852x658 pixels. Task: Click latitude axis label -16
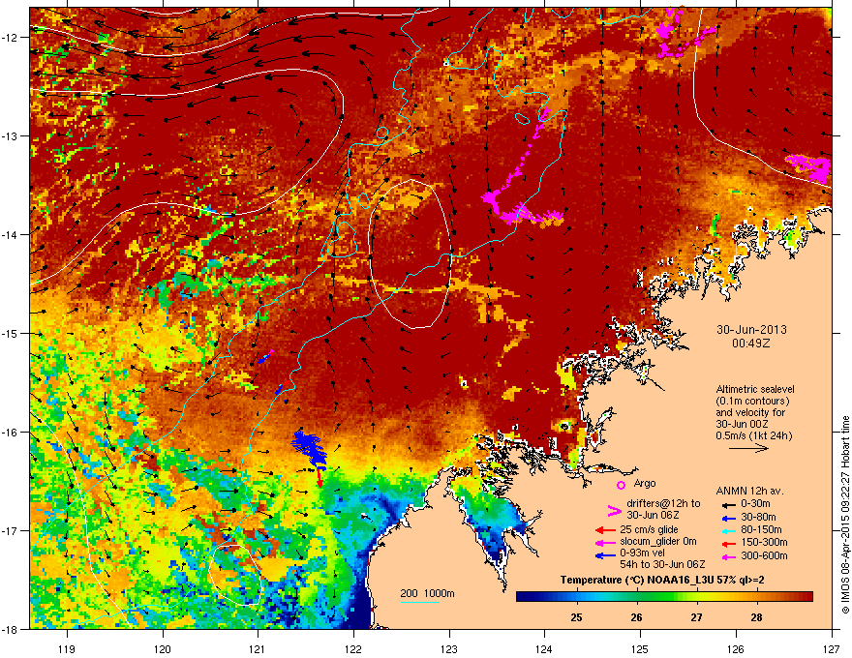pos(11,433)
